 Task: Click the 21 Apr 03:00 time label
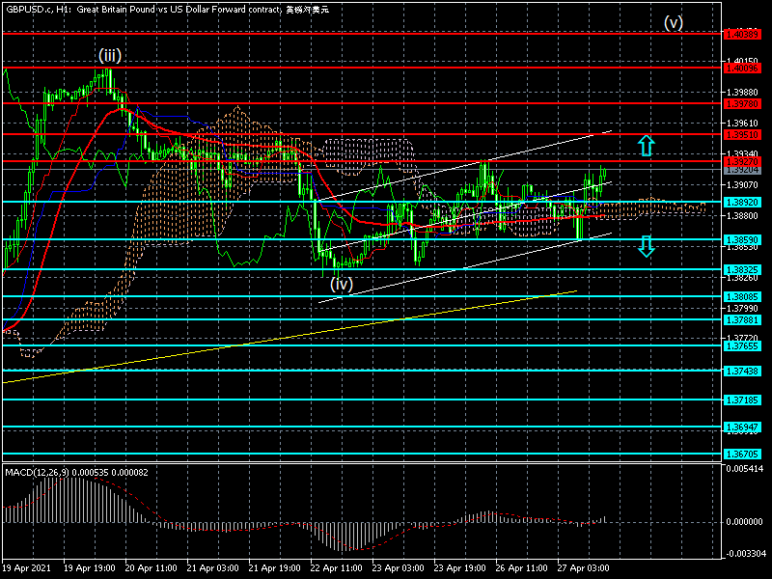[212, 568]
